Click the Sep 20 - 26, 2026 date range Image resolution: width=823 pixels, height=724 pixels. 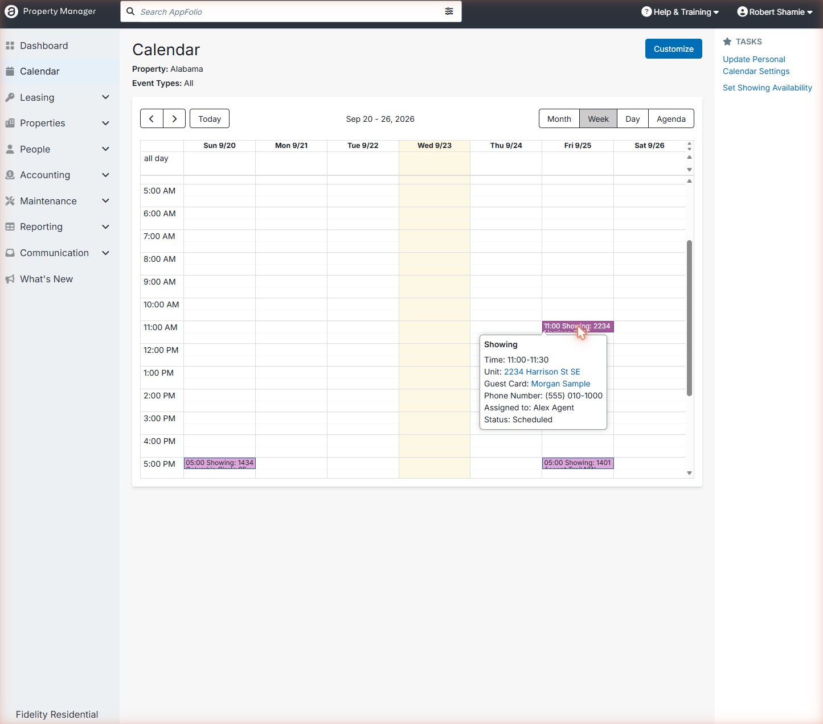pyautogui.click(x=380, y=119)
